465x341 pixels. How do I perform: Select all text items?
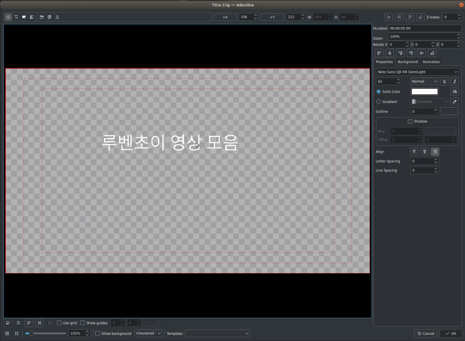(18, 323)
